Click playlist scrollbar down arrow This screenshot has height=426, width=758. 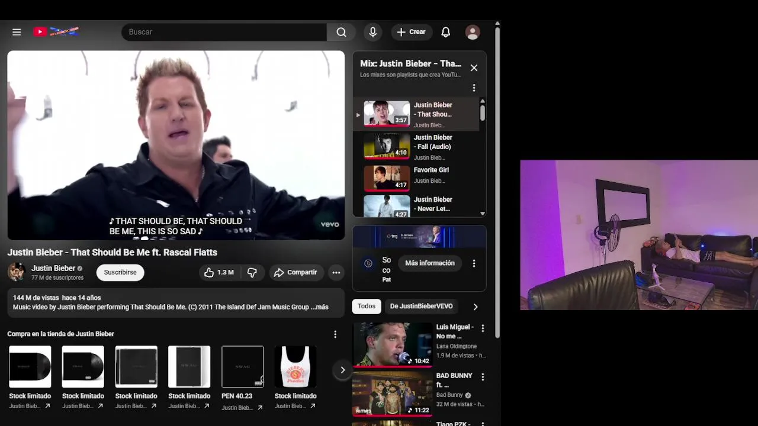483,214
